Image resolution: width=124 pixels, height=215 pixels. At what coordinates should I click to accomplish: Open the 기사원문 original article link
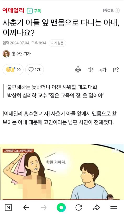coord(57,43)
